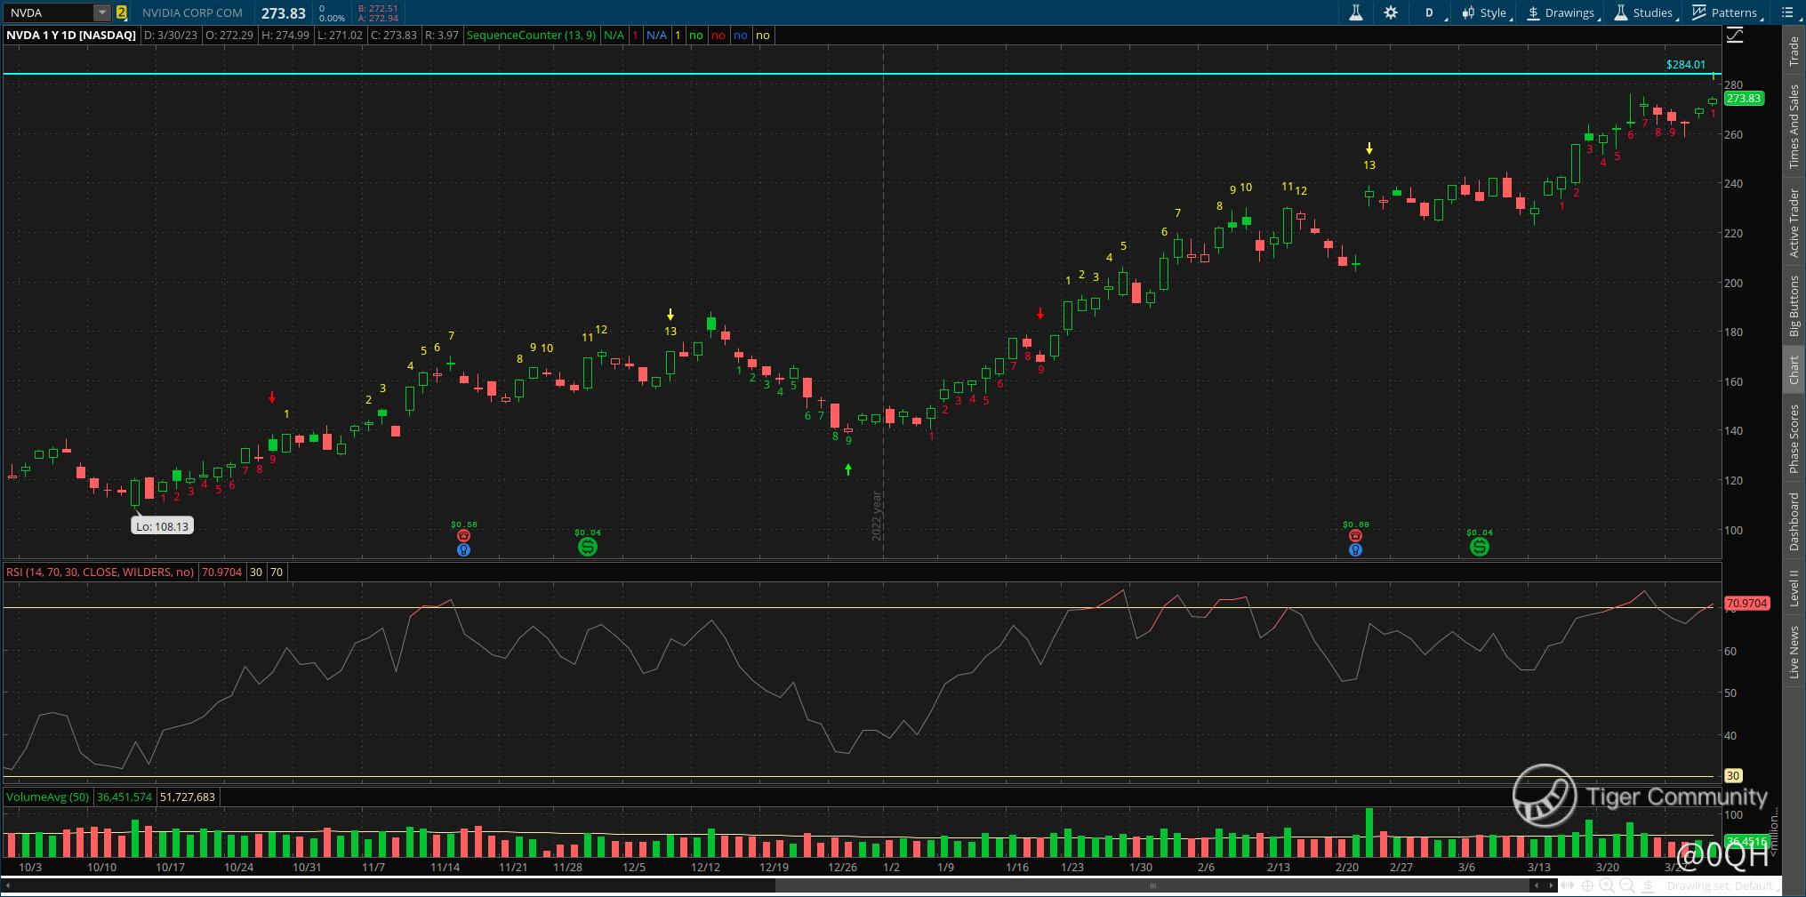1806x897 pixels.
Task: Expand the NVDA symbol dropdown arrow
Action: (102, 12)
